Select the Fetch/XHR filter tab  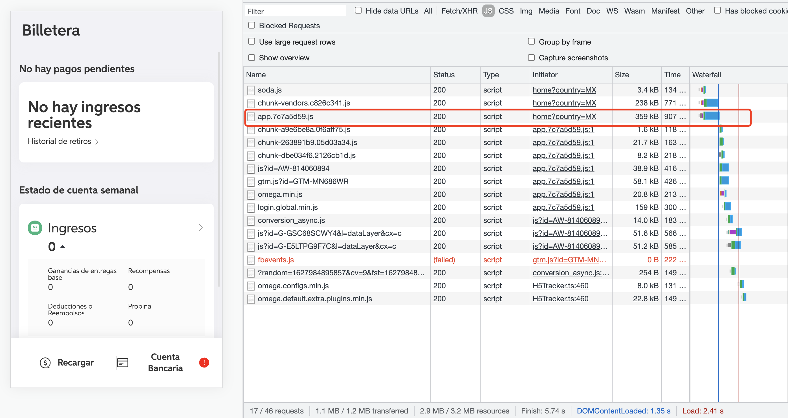[x=459, y=11]
